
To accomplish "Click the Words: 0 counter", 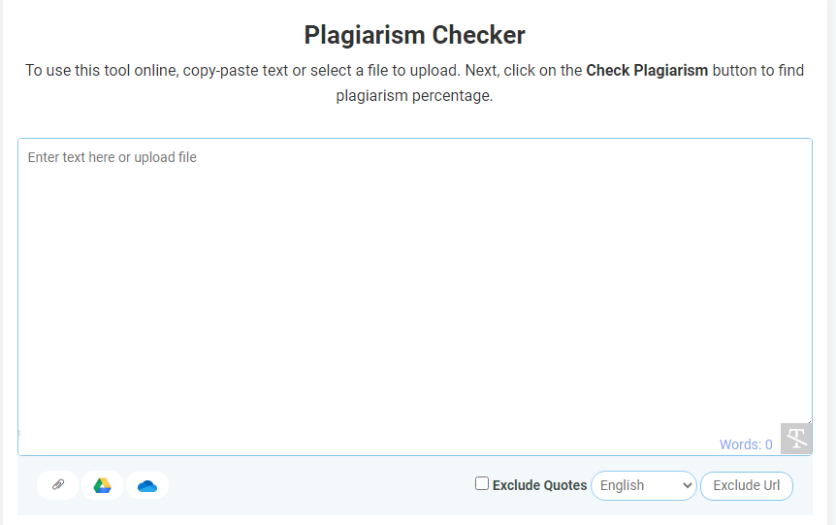I will pos(746,444).
